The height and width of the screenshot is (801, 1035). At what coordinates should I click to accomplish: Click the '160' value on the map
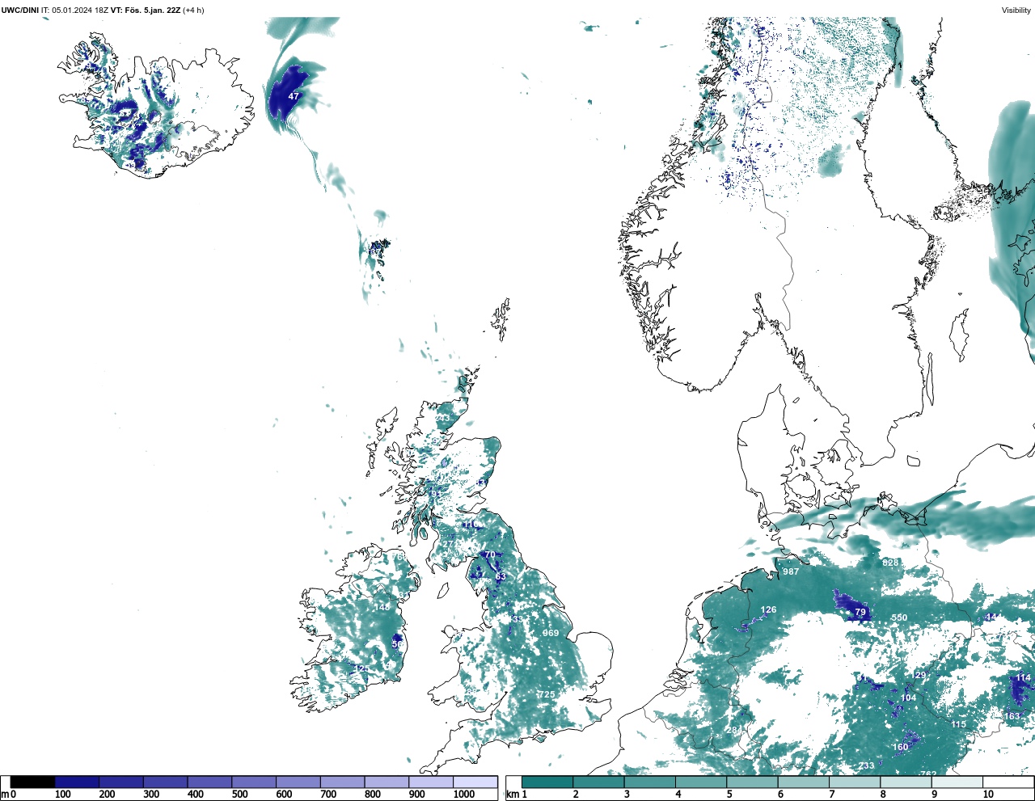901,747
